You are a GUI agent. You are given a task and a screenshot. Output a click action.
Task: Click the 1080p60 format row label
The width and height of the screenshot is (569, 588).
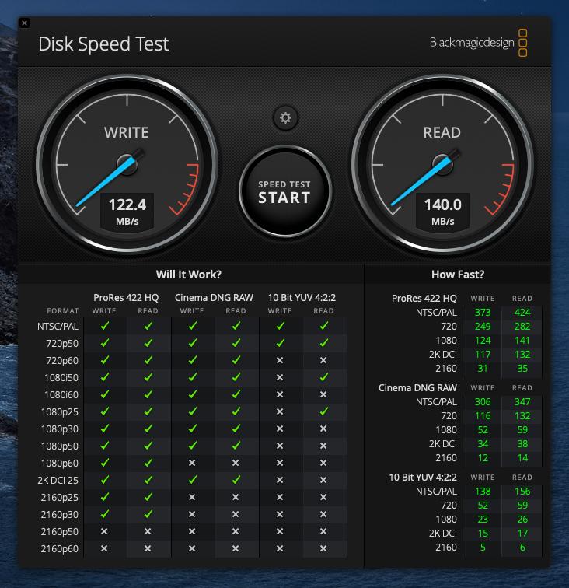pos(60,464)
